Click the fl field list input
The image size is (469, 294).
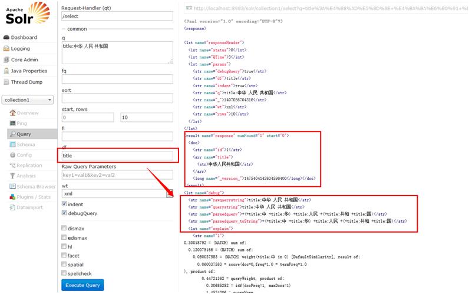[x=117, y=136]
